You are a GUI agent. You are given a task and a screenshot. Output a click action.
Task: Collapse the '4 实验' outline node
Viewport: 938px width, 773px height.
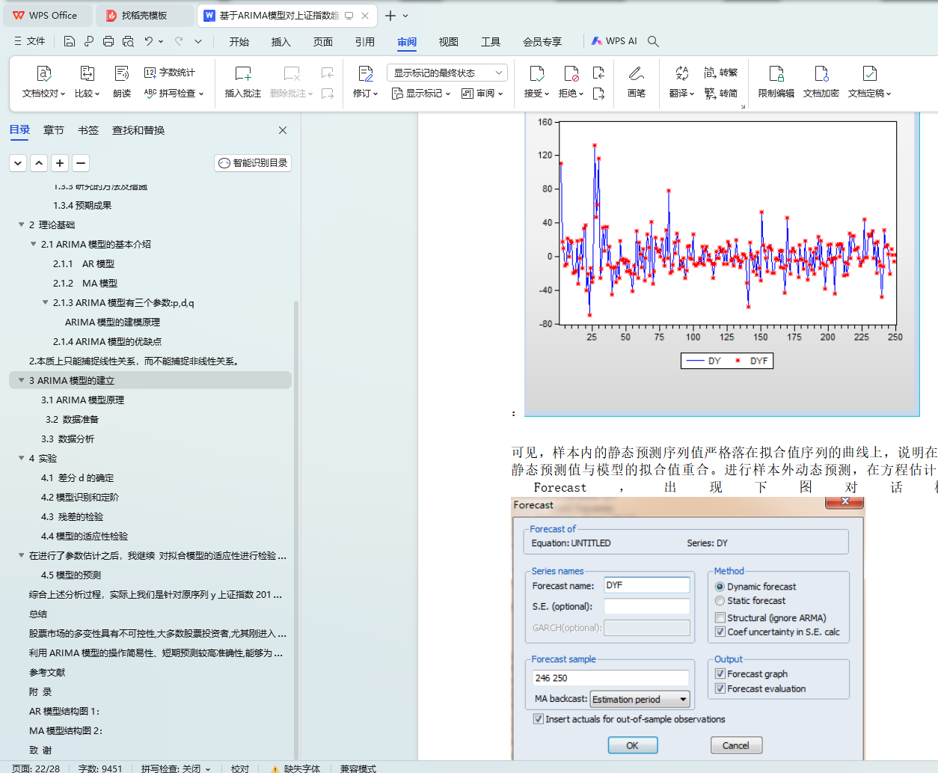[21, 458]
